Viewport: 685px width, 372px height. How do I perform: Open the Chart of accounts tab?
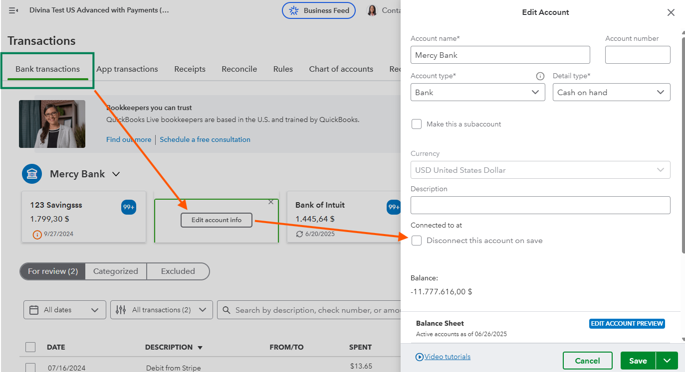(341, 69)
